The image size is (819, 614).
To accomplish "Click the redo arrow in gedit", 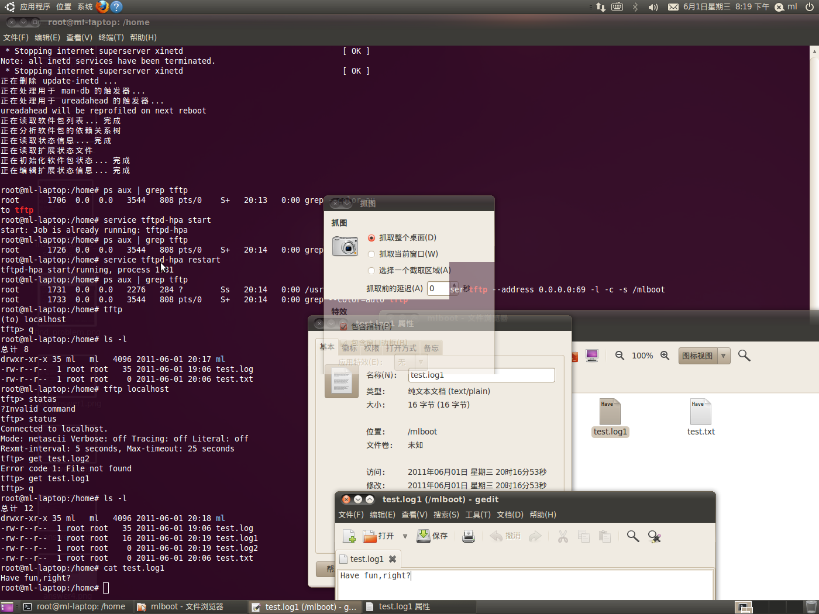I will coord(535,536).
